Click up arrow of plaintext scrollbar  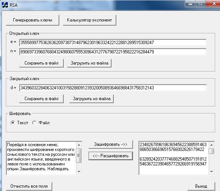point(79,145)
